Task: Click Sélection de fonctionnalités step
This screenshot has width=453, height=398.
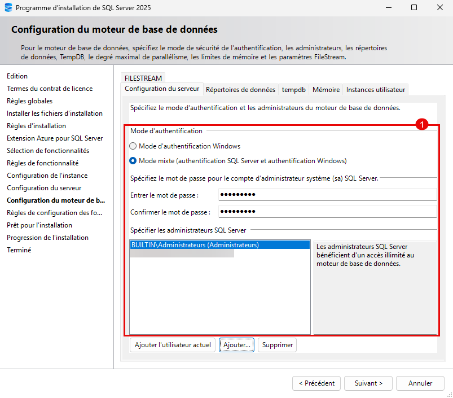Action: (48, 151)
